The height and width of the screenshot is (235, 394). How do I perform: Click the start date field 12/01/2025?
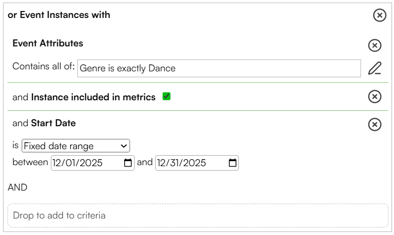(92, 163)
